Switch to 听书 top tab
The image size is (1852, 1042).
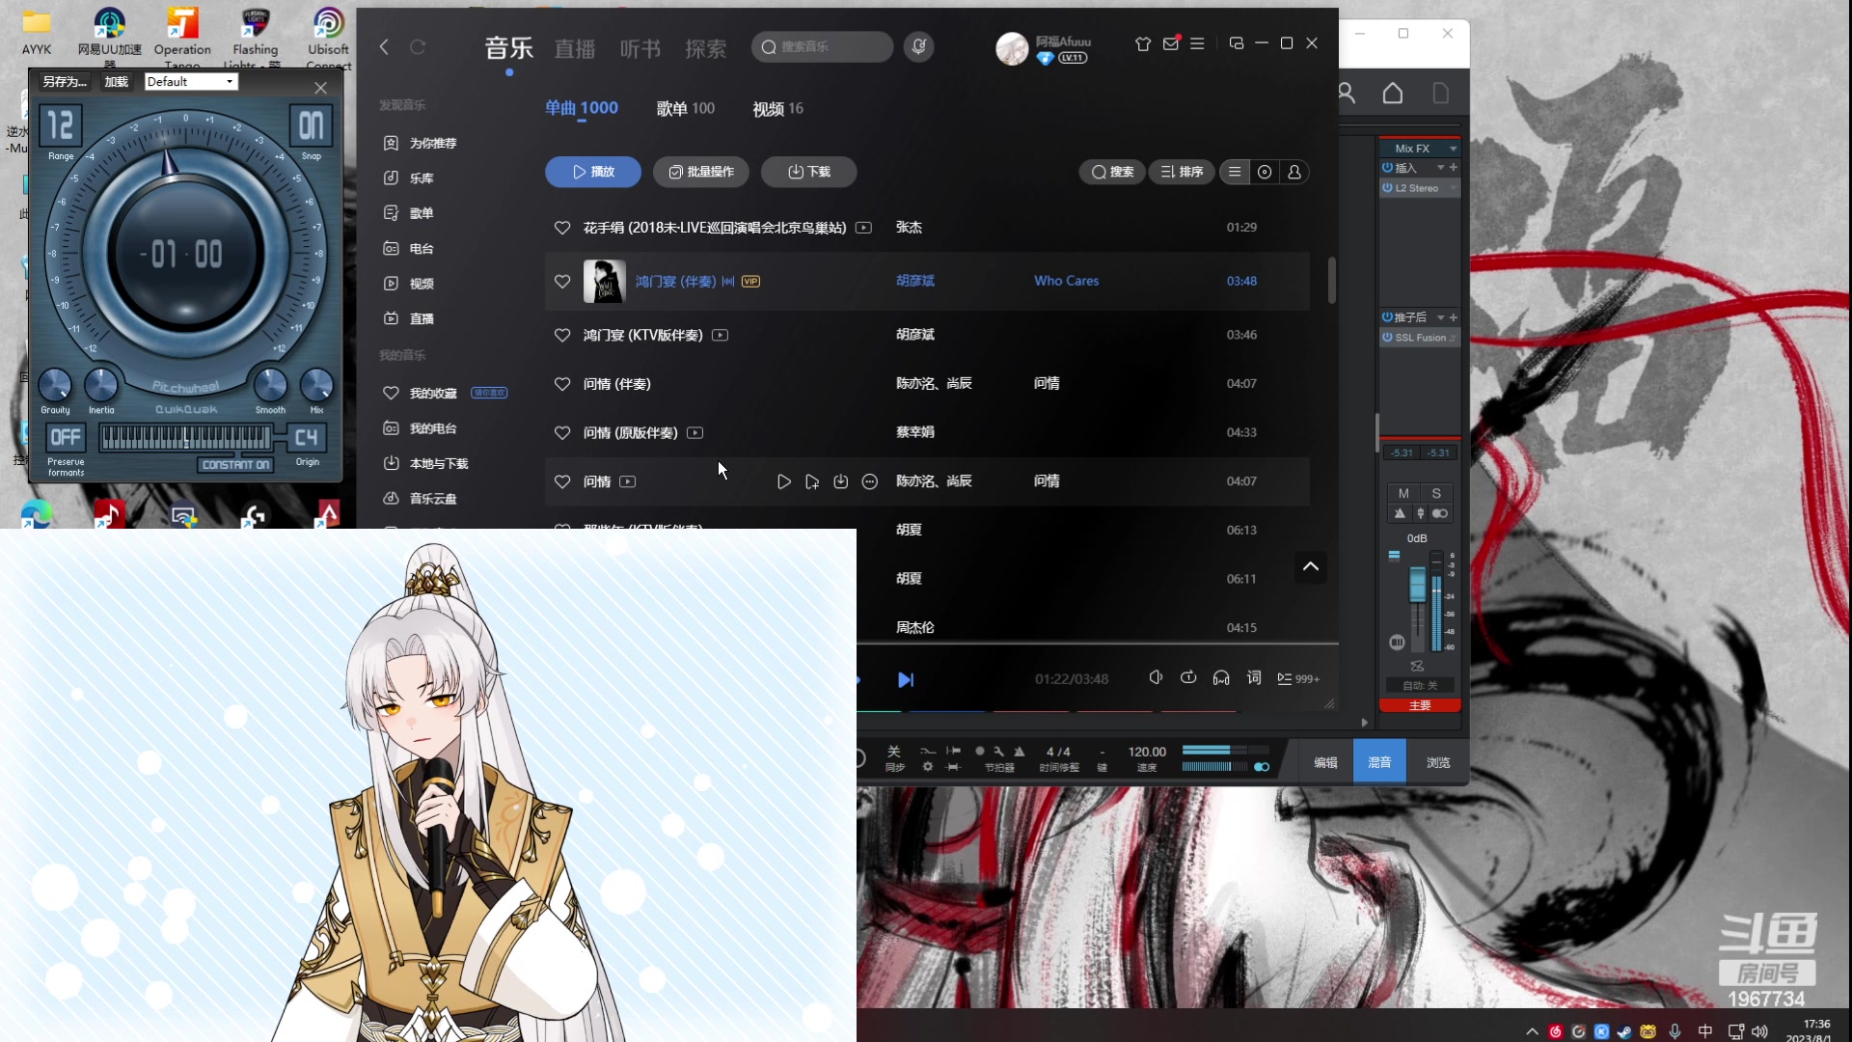pyautogui.click(x=640, y=48)
